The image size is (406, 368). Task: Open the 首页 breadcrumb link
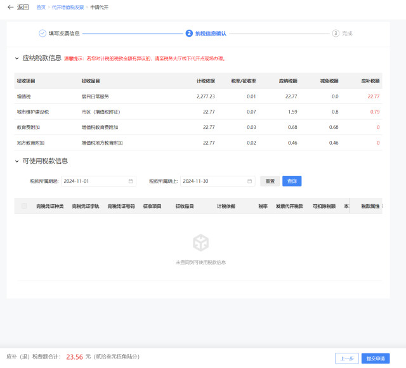(41, 7)
